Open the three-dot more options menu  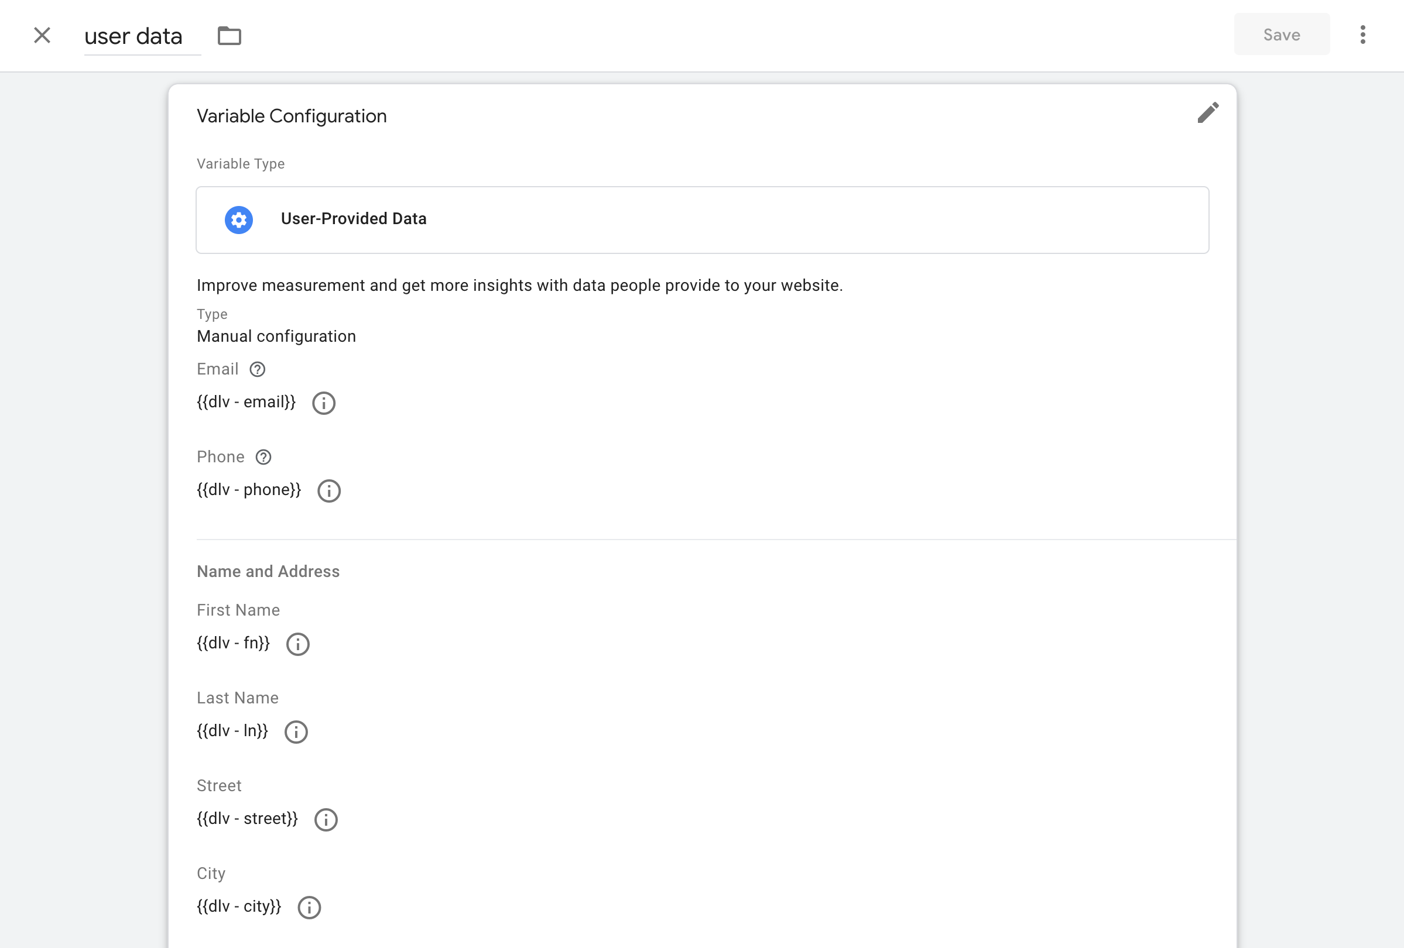point(1362,35)
